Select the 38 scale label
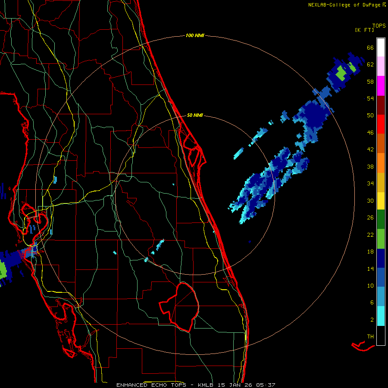 370,166
